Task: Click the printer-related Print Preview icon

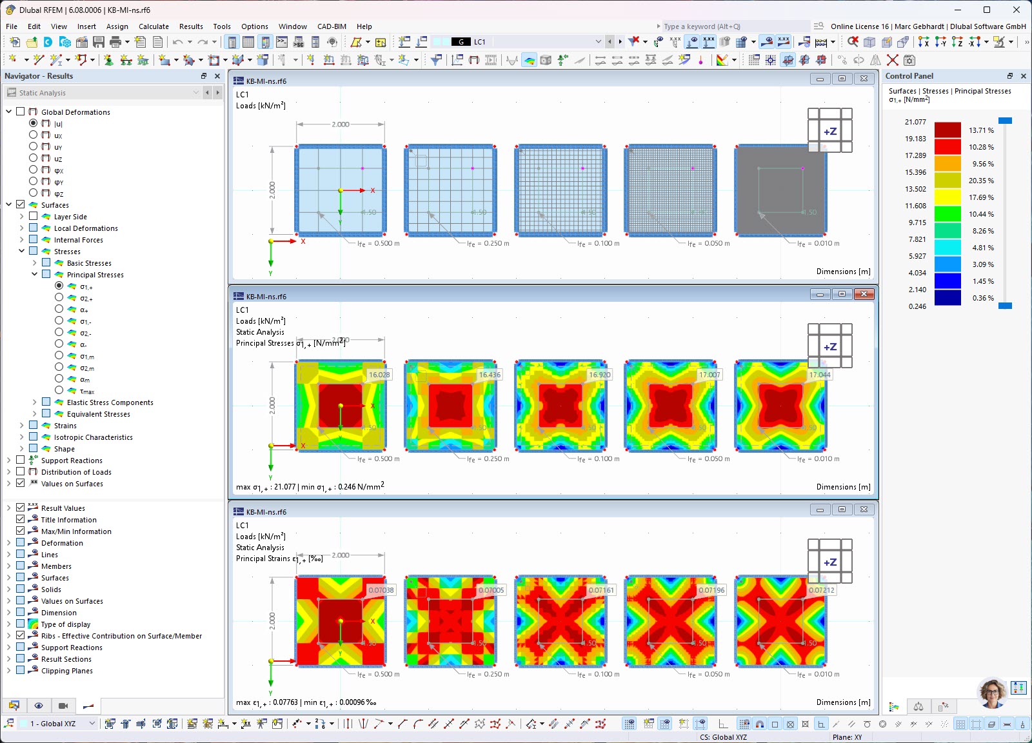Action: [157, 42]
